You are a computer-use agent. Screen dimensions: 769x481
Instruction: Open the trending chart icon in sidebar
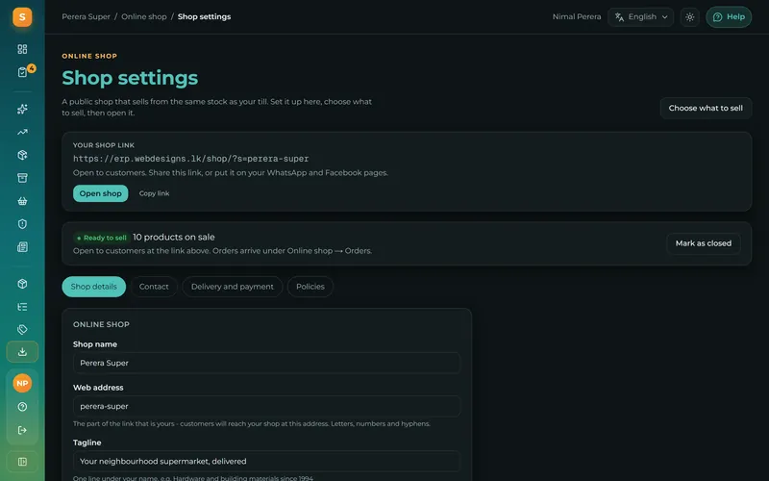point(22,132)
